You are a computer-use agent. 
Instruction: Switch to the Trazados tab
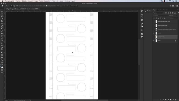(x=165, y=10)
